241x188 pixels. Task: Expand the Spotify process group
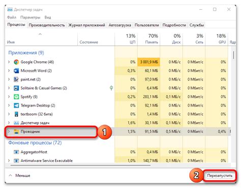tap(9, 97)
